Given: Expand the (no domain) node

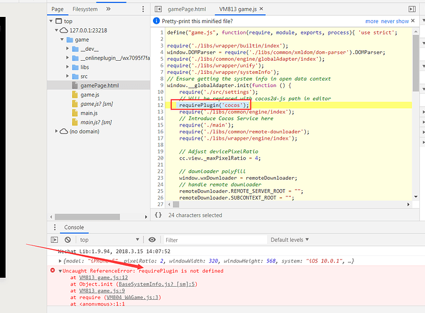Looking at the screenshot, I should (x=56, y=131).
